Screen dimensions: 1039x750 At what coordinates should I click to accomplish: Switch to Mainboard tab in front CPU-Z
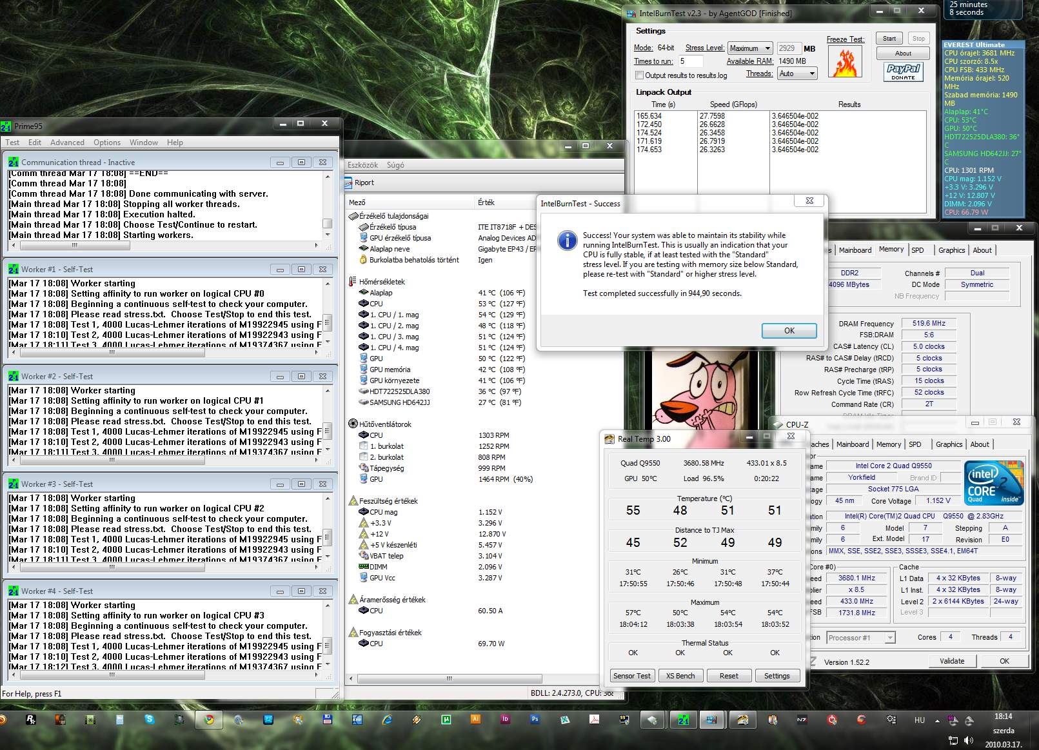(x=853, y=444)
